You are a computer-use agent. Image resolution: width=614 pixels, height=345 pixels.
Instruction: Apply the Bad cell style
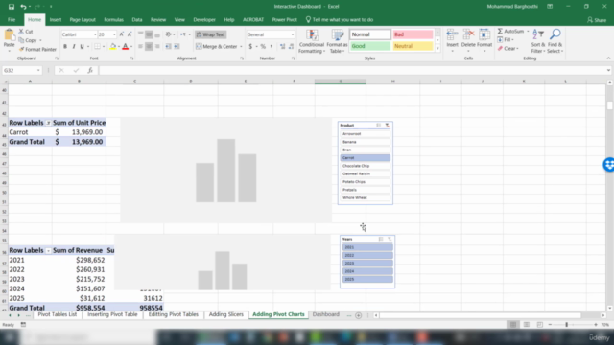pyautogui.click(x=413, y=34)
